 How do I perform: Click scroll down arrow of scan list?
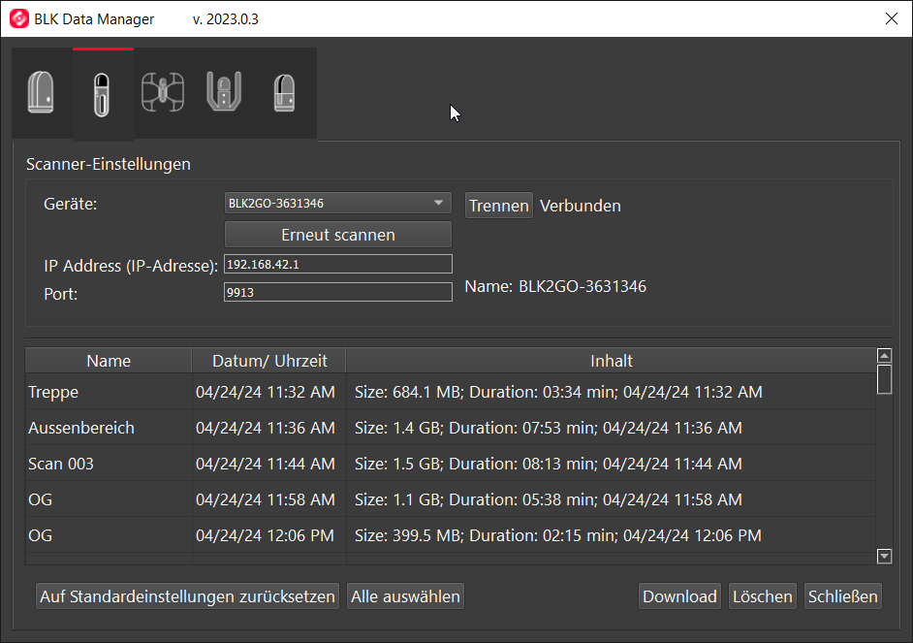tap(884, 557)
